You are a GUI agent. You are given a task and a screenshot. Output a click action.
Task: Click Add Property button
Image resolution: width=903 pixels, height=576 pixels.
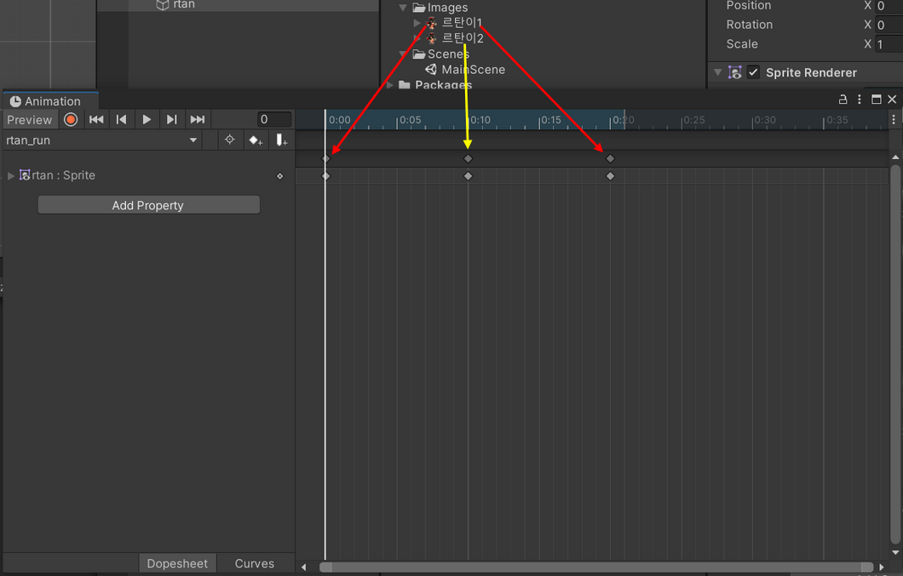[148, 205]
